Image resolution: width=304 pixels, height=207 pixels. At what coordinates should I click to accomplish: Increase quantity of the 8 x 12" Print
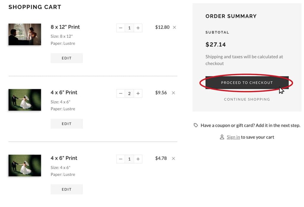[x=138, y=28]
